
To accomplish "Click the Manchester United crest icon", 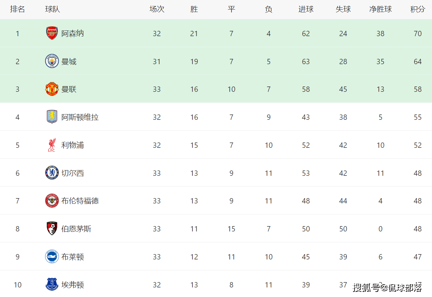I will tap(52, 89).
